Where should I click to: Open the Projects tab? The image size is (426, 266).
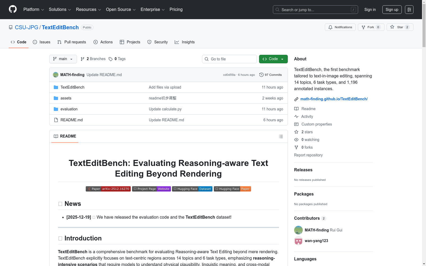[x=130, y=42]
